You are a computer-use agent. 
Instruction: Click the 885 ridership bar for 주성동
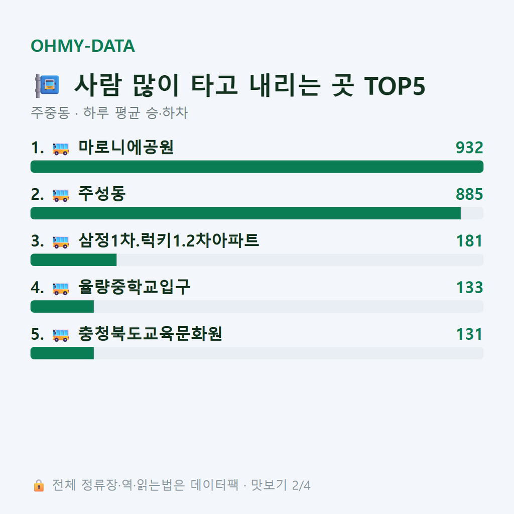click(x=245, y=213)
